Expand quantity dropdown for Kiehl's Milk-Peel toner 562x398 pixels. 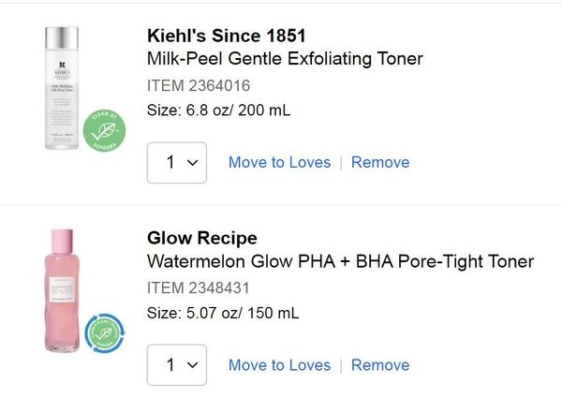click(x=177, y=163)
